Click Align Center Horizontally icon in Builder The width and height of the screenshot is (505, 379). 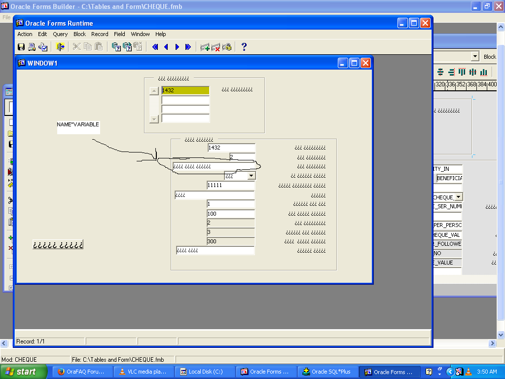tap(440, 72)
